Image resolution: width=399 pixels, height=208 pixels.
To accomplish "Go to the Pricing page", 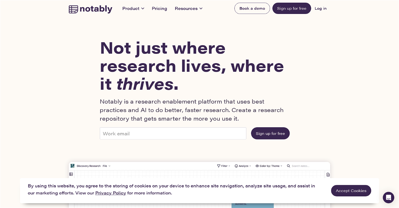I will pyautogui.click(x=159, y=9).
